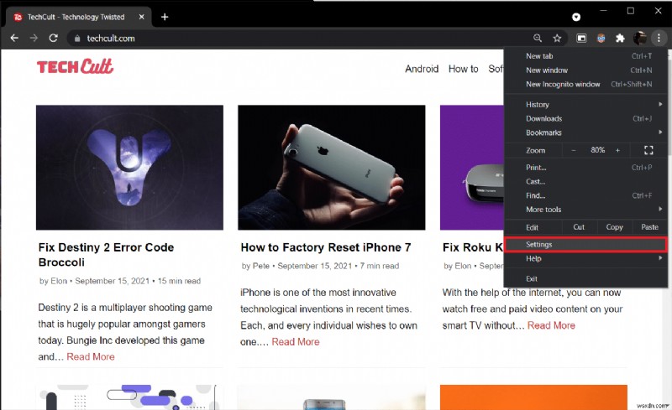Expand More tools submenu
The height and width of the screenshot is (410, 672).
tap(585, 210)
